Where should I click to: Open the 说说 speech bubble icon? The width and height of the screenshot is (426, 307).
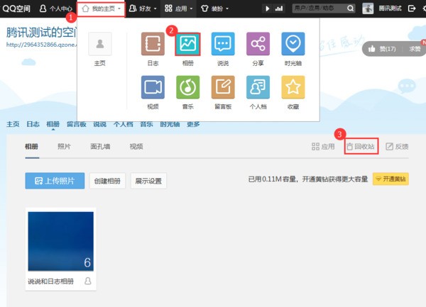223,44
